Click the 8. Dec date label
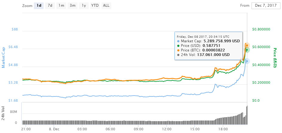This screenshot has width=282, height=133. 54,129
